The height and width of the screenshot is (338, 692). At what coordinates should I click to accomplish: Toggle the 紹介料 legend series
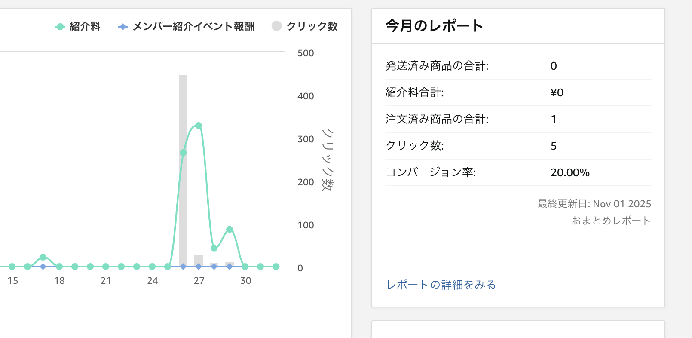click(78, 26)
